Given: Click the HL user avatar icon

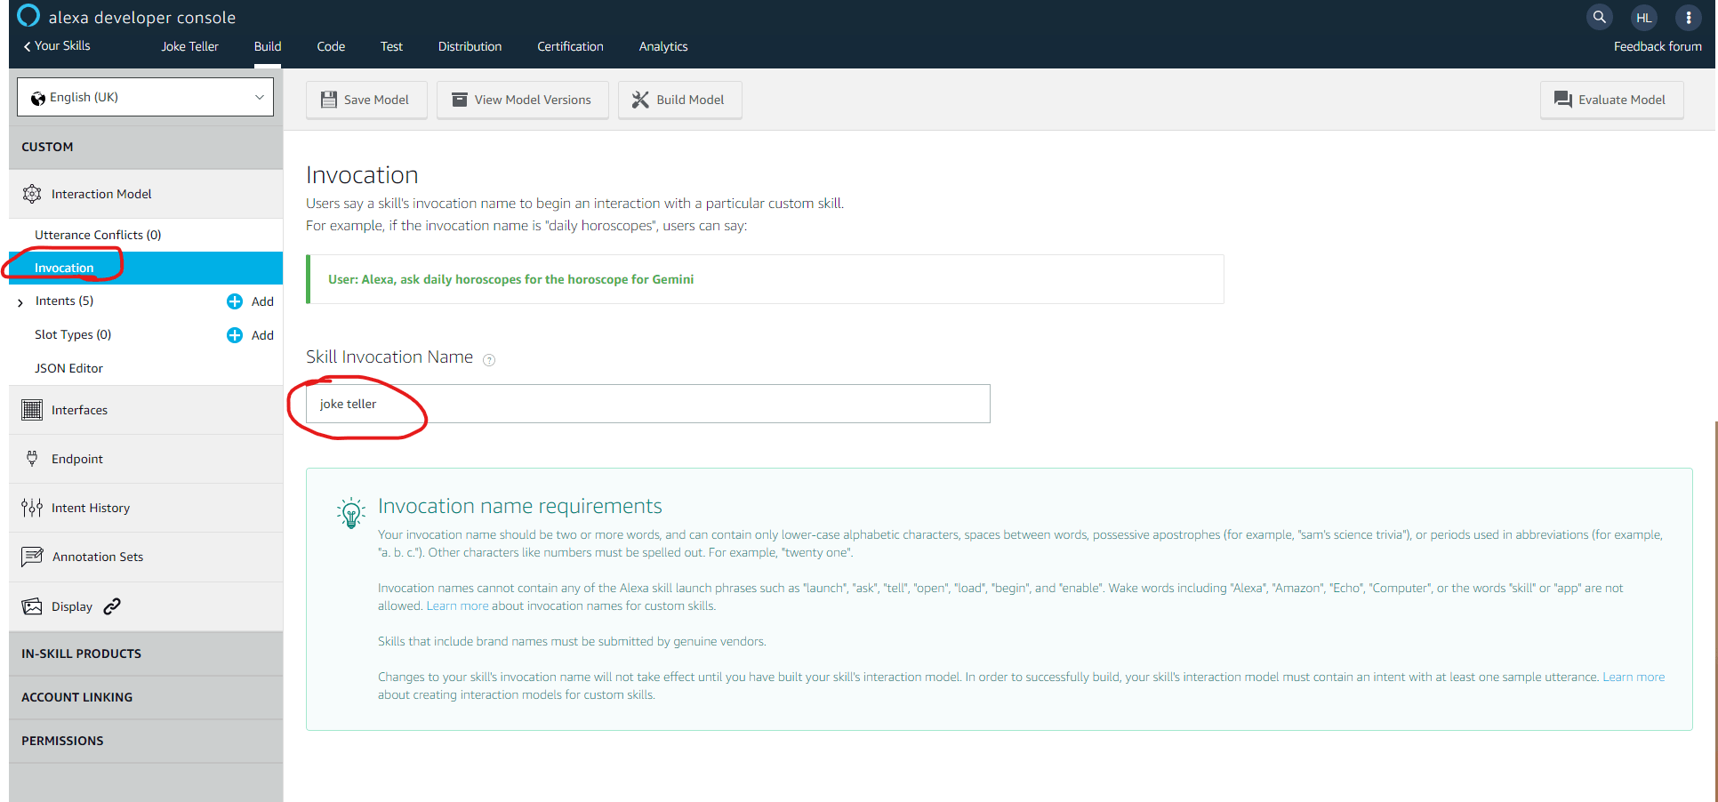Looking at the screenshot, I should point(1643,17).
